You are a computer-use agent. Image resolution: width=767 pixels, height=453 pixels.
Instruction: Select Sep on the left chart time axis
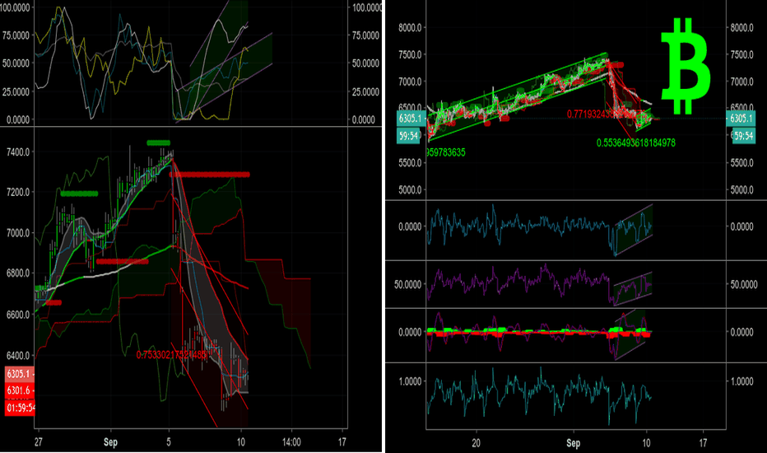click(110, 441)
